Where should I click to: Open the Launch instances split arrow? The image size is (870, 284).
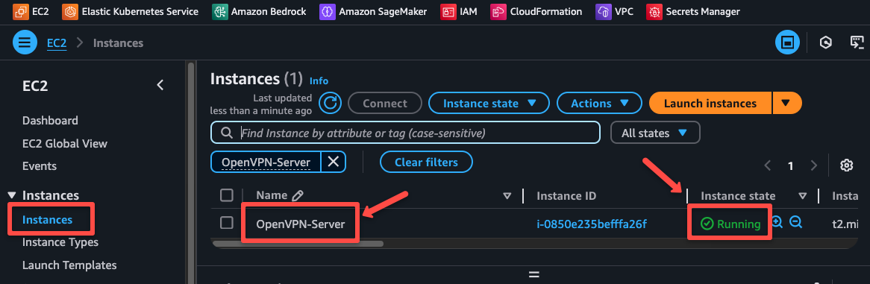786,104
